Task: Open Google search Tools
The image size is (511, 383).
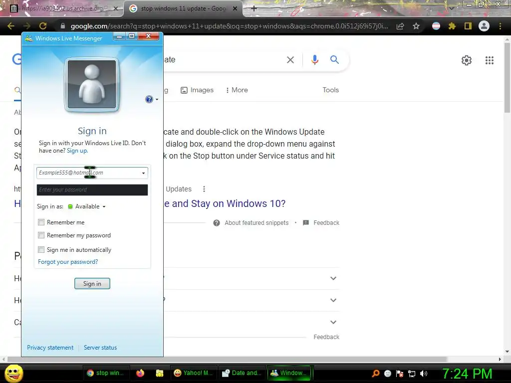Action: click(330, 90)
